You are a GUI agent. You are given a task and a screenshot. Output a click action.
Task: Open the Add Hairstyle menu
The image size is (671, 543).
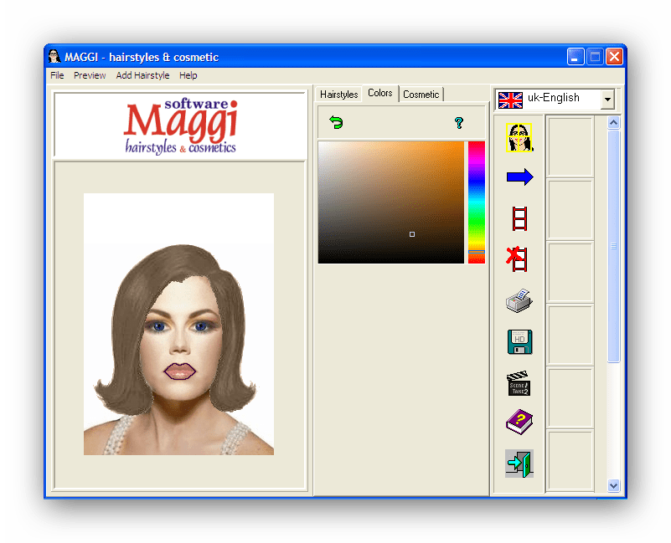pyautogui.click(x=142, y=75)
